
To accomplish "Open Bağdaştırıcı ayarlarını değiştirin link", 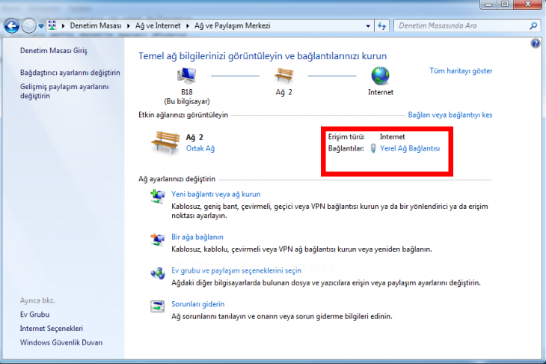I will click(70, 73).
